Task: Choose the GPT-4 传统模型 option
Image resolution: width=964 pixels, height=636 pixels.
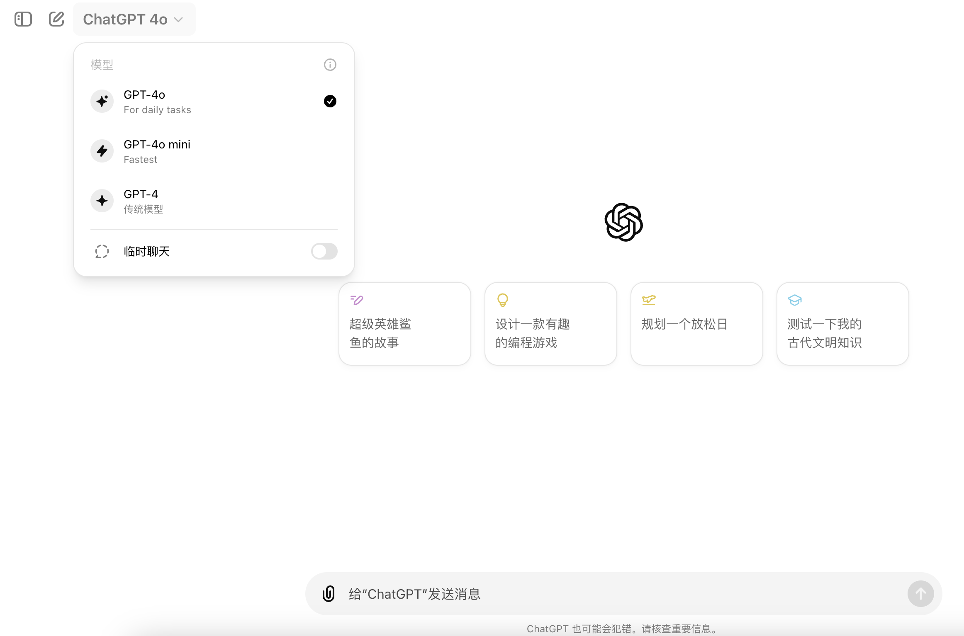Action: pyautogui.click(x=214, y=201)
